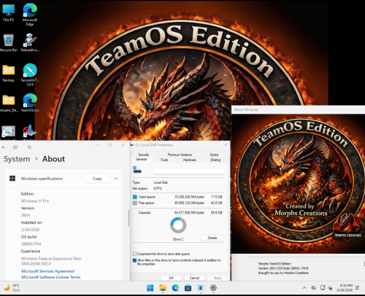The height and width of the screenshot is (296, 365).
Task: Open the TeamOS.xyz Edge shortcut
Action: click(30, 103)
